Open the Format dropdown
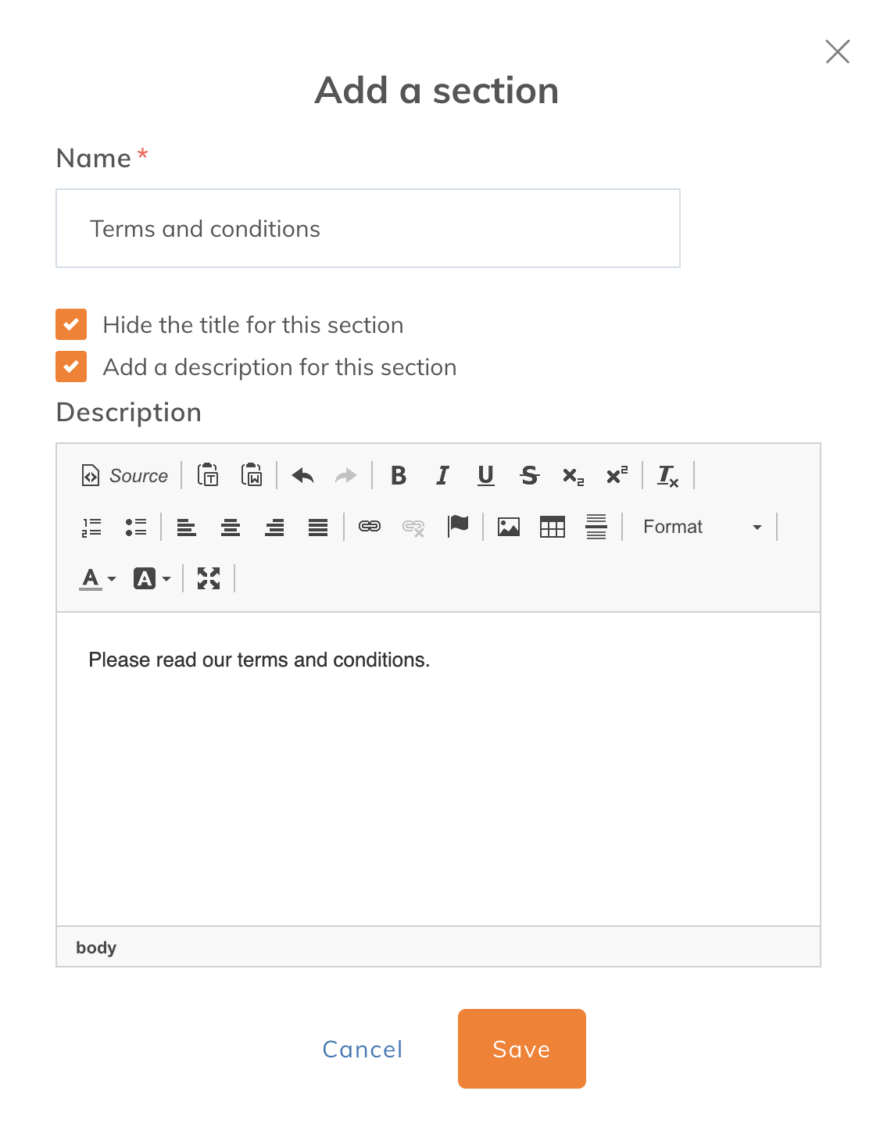Viewport: 880px width, 1141px height. (x=701, y=527)
